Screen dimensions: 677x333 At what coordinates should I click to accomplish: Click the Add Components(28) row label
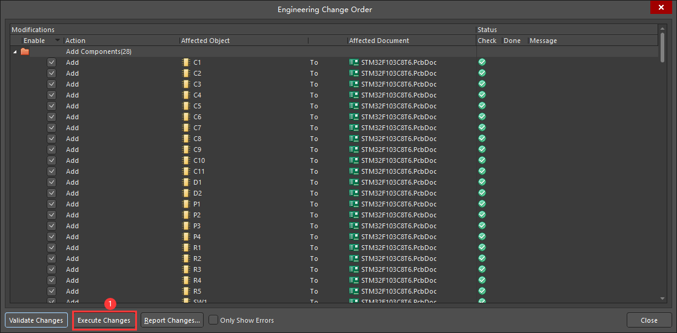click(98, 51)
